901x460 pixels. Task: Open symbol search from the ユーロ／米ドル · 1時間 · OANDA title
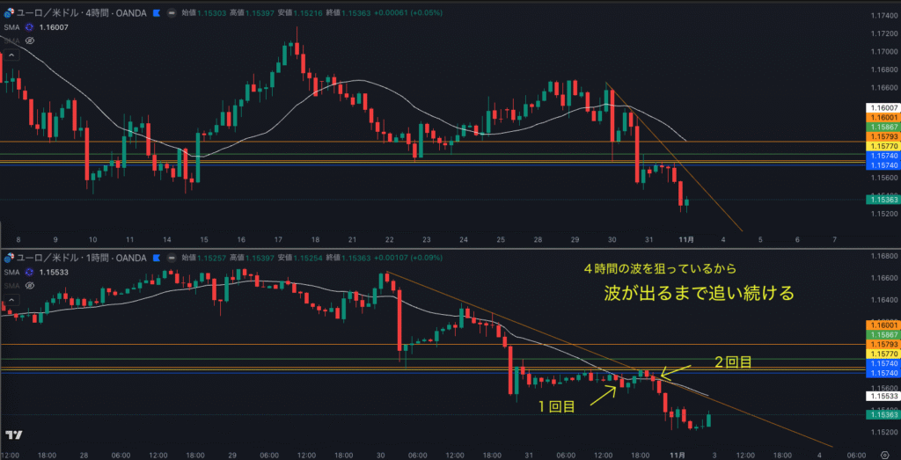[x=81, y=258]
